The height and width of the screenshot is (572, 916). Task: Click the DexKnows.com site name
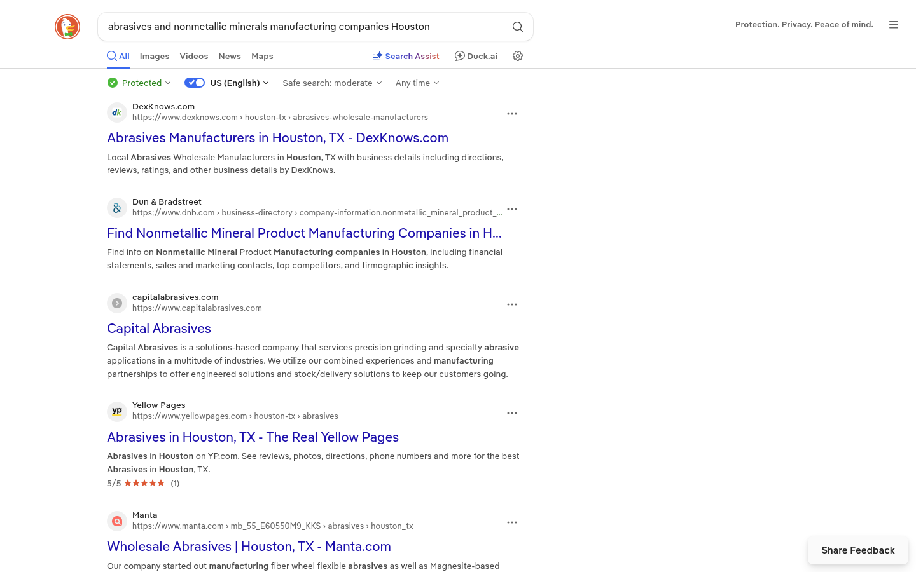coord(163,107)
